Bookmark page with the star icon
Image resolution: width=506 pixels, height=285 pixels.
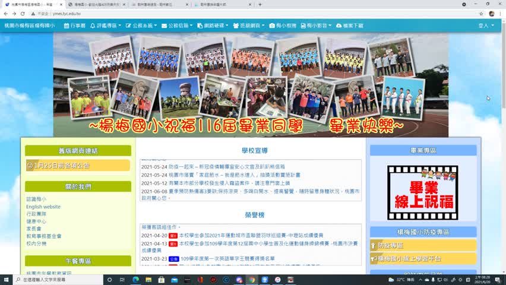(x=481, y=14)
